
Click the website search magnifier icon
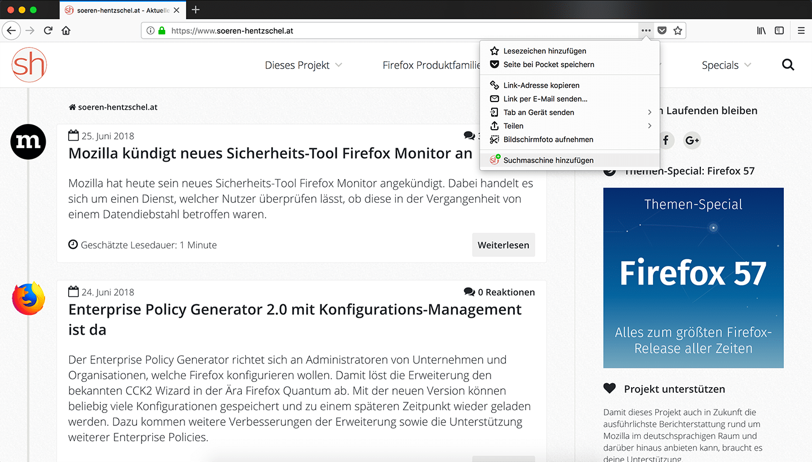(788, 65)
